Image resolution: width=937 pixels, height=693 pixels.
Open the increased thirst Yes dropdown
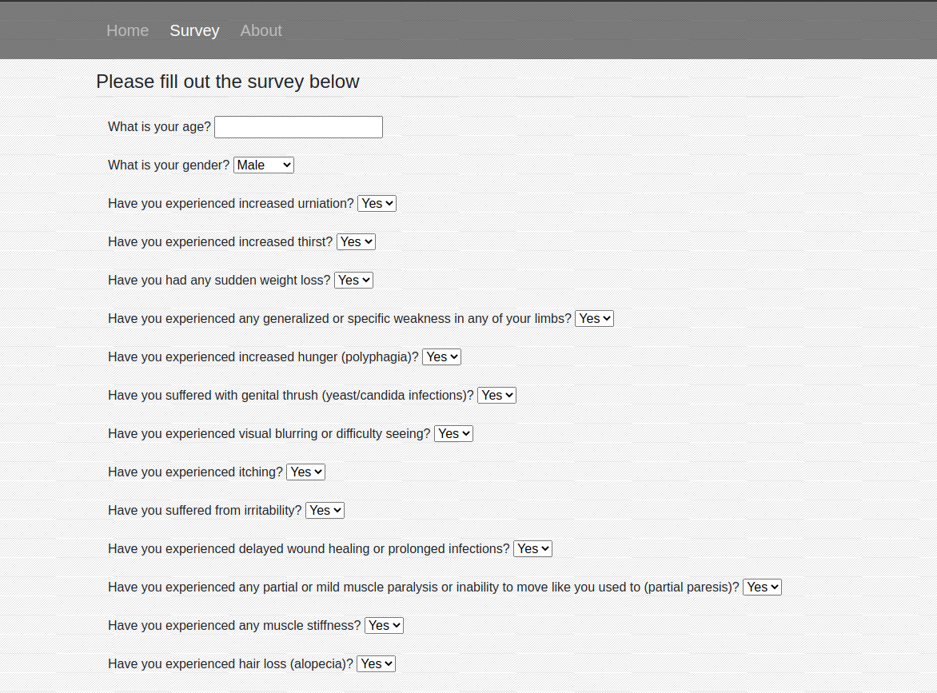(x=356, y=242)
